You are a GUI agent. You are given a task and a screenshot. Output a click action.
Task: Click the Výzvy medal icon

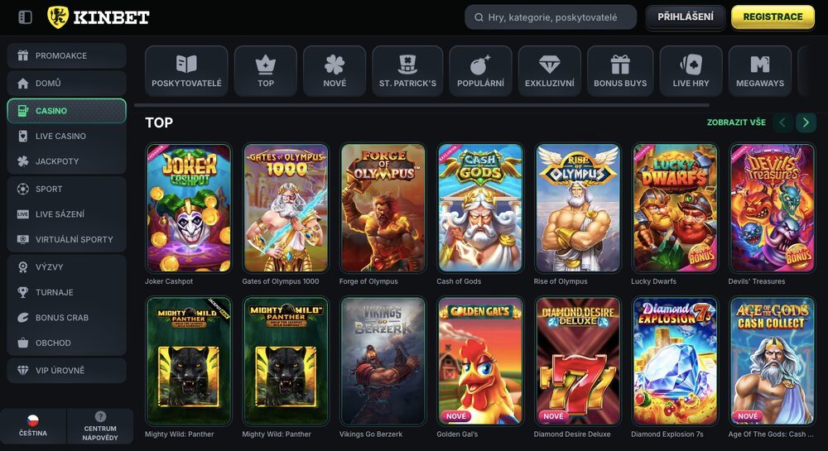22,267
